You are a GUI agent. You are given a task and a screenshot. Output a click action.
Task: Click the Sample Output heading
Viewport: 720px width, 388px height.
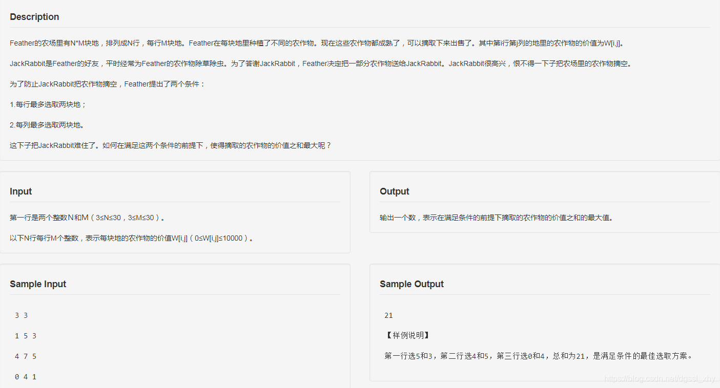click(412, 284)
